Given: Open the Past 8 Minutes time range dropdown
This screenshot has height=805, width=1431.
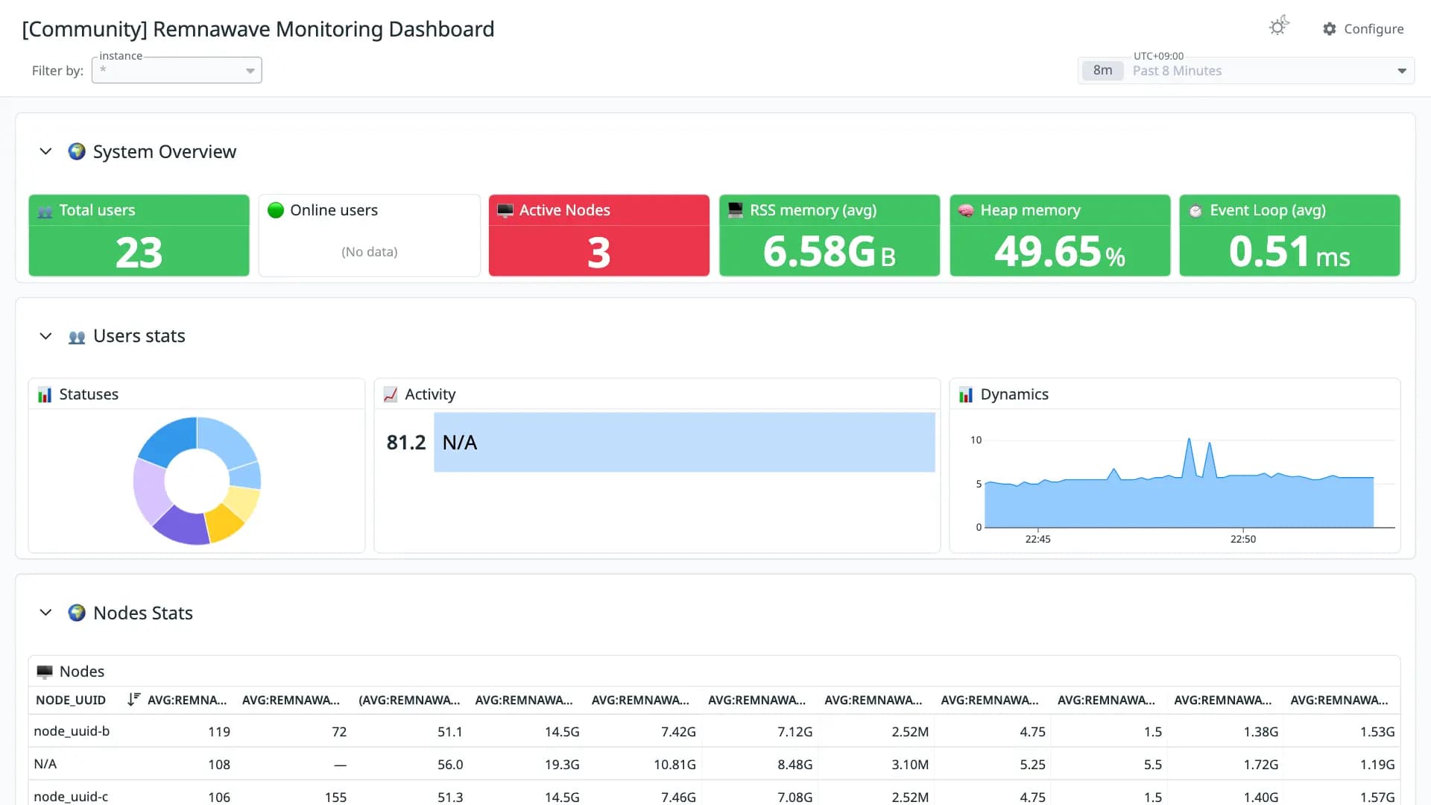Looking at the screenshot, I should pos(1246,71).
